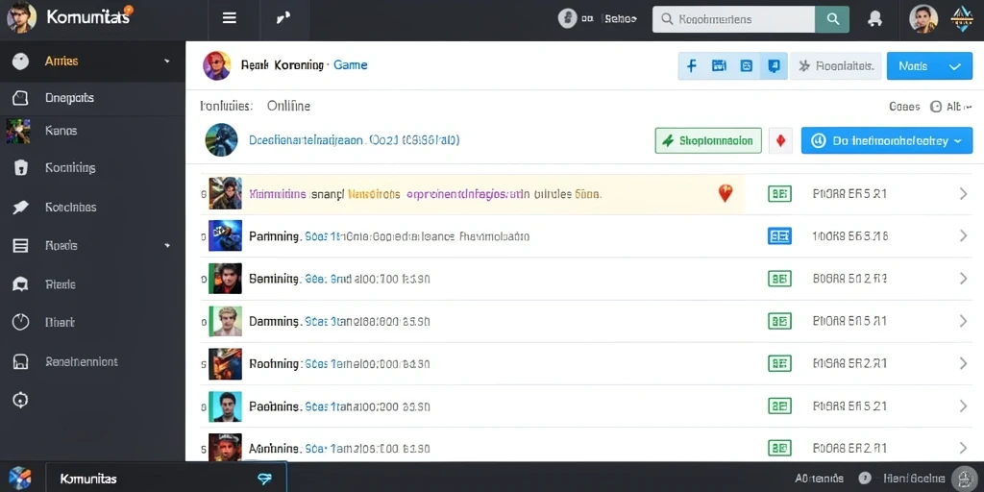Click Hienf Goelne in bottom status bar
This screenshot has height=492, width=984.
(x=914, y=479)
